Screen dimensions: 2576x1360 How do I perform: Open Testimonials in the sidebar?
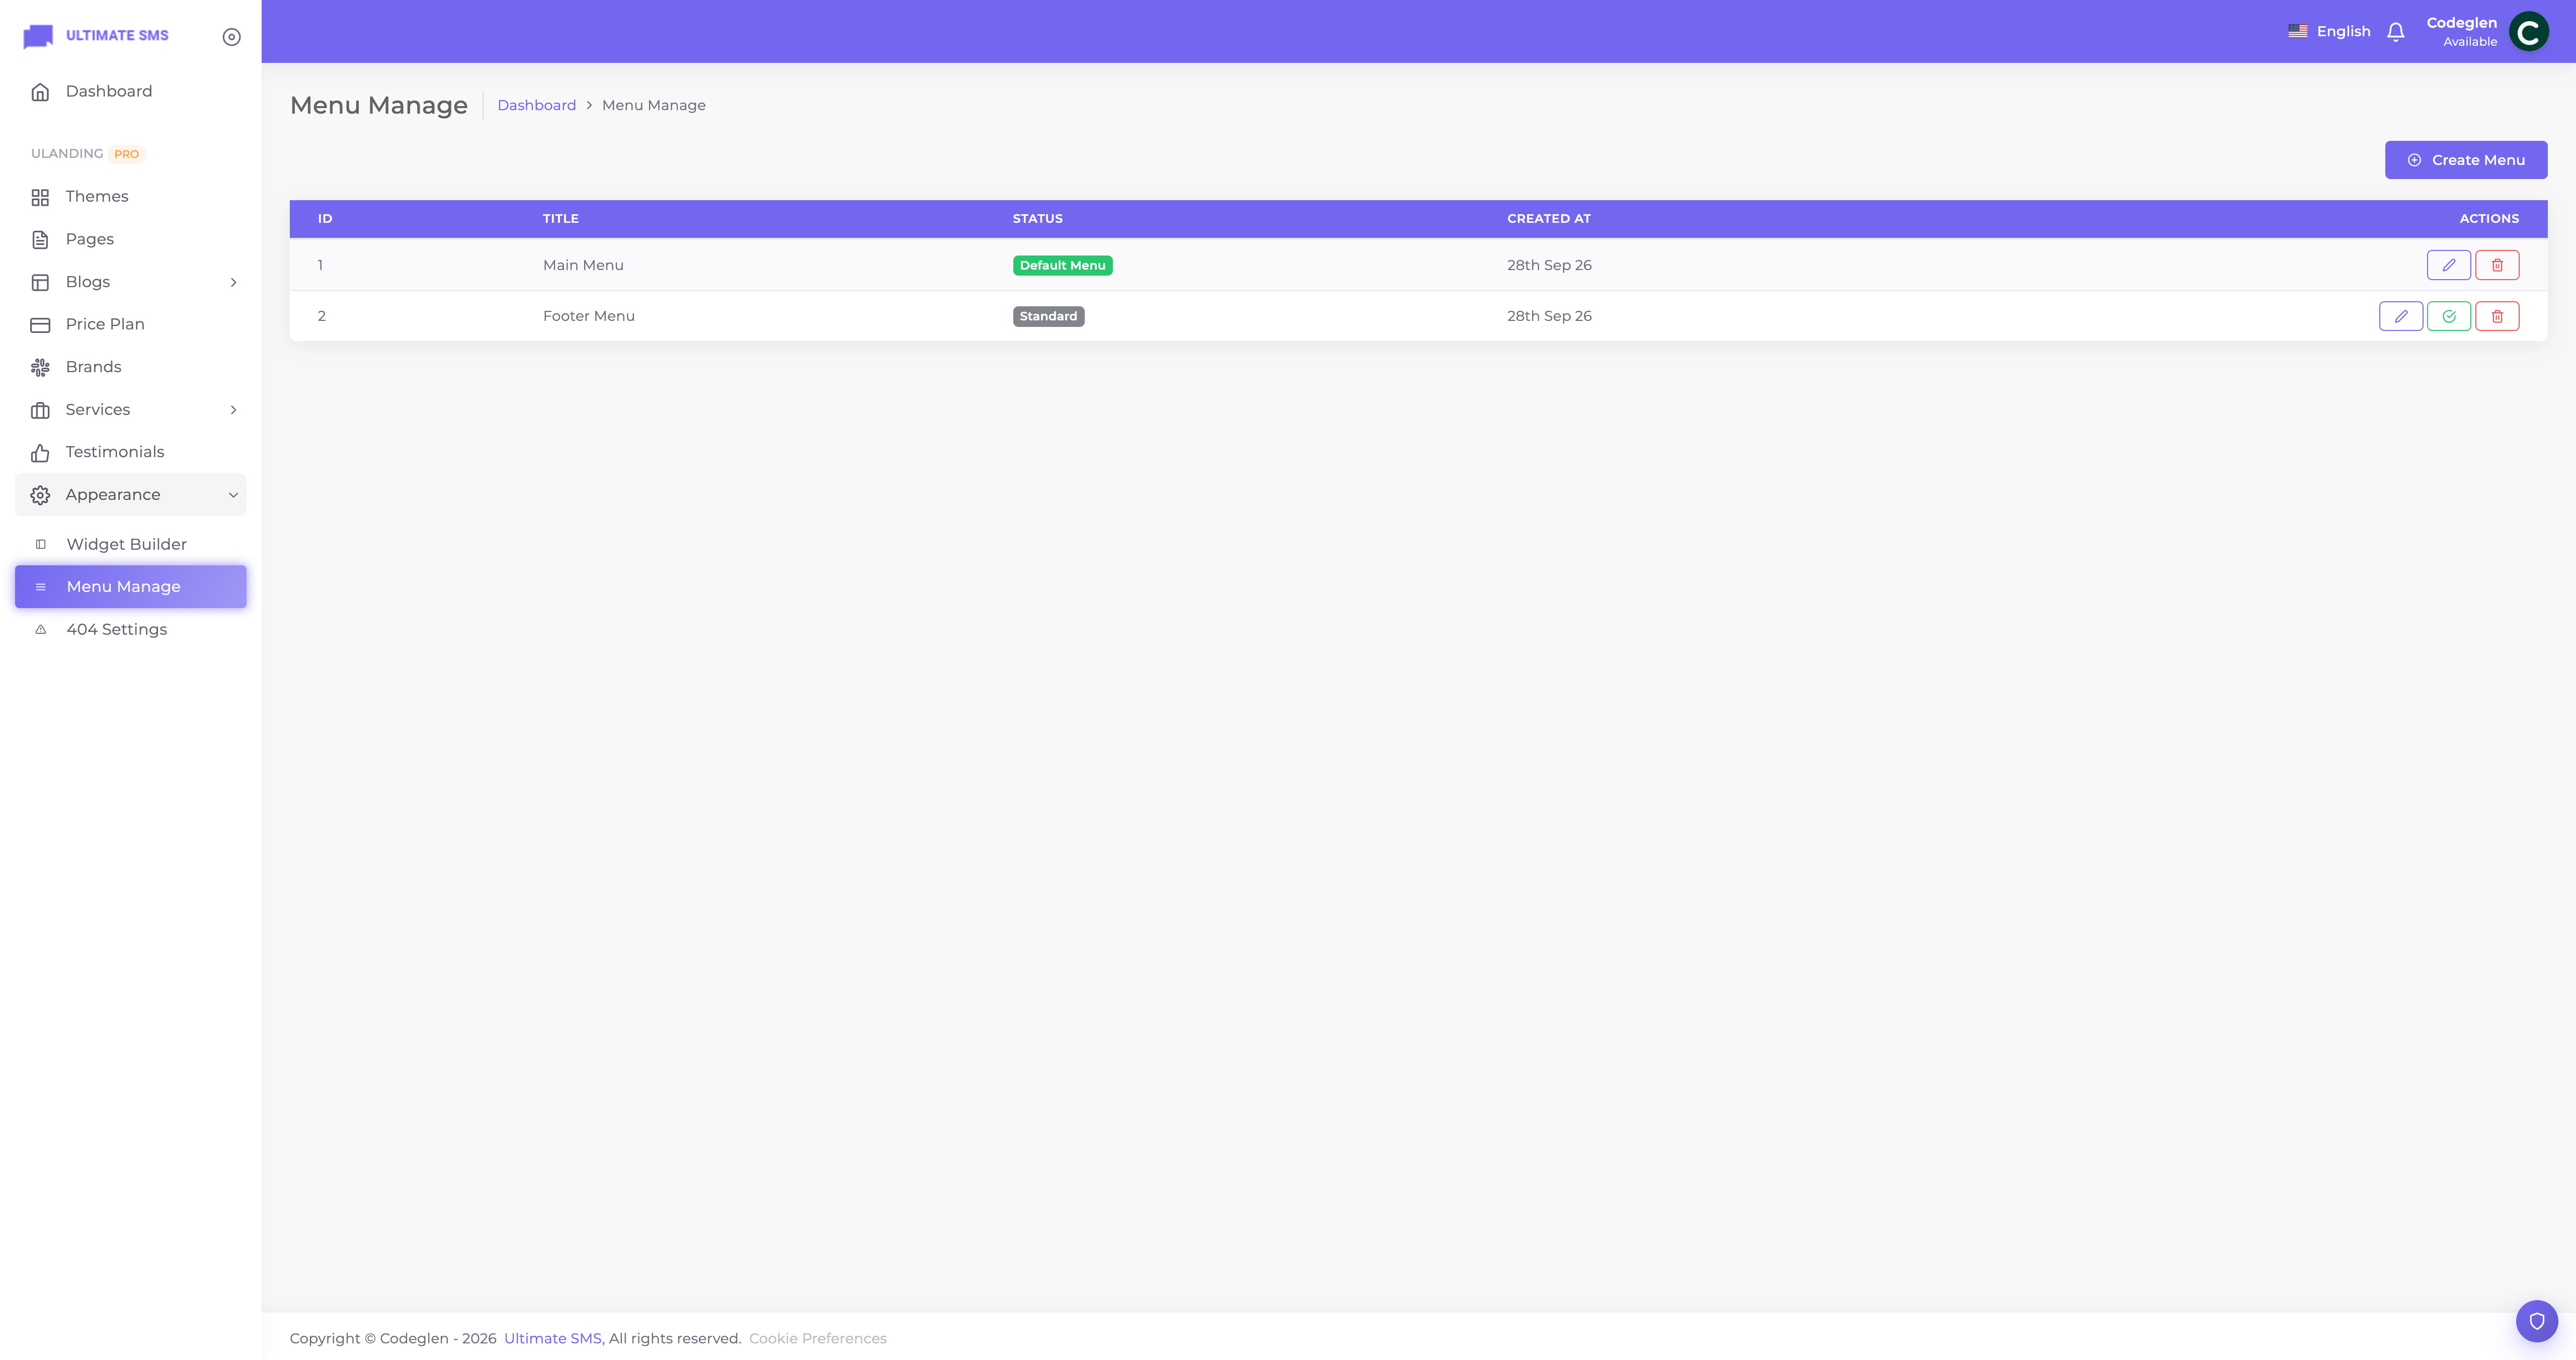click(x=130, y=452)
